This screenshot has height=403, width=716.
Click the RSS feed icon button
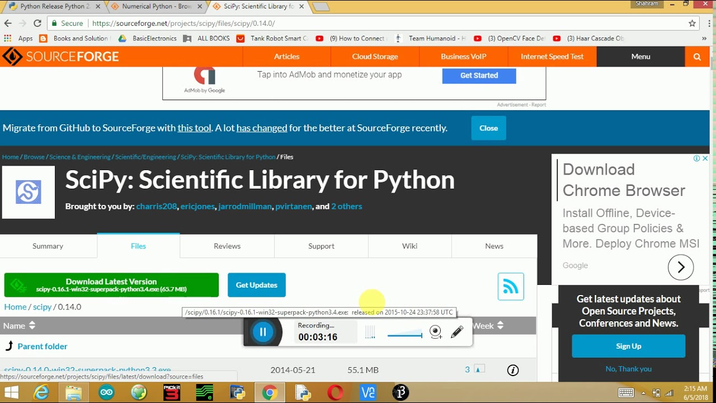point(511,287)
